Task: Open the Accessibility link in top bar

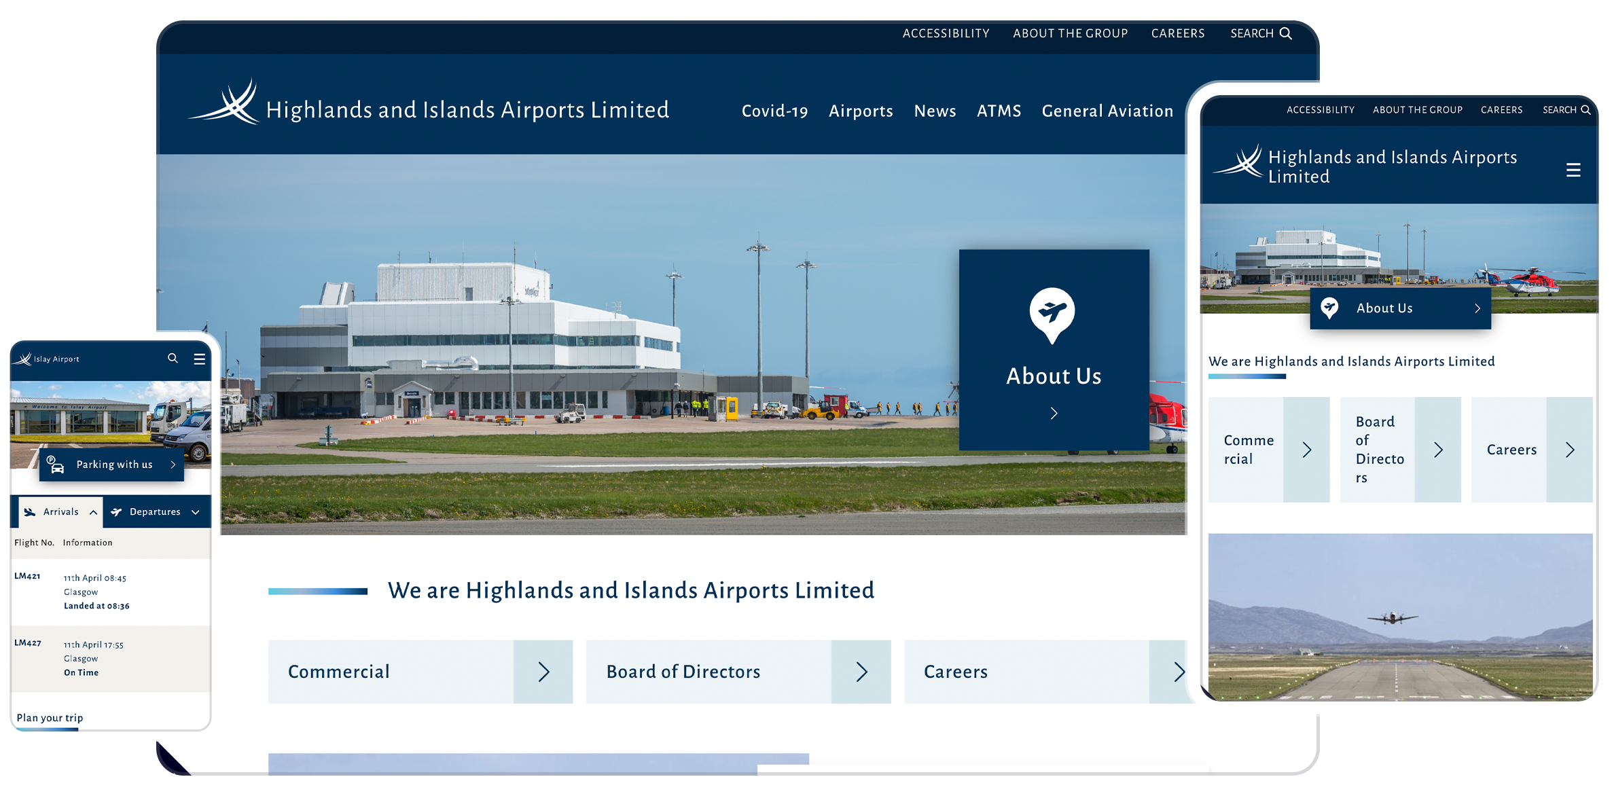Action: coord(946,33)
